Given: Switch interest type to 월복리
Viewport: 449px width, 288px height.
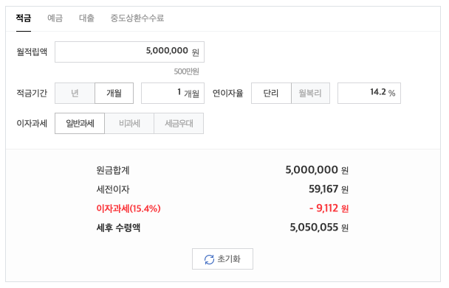Looking at the screenshot, I should tap(310, 93).
